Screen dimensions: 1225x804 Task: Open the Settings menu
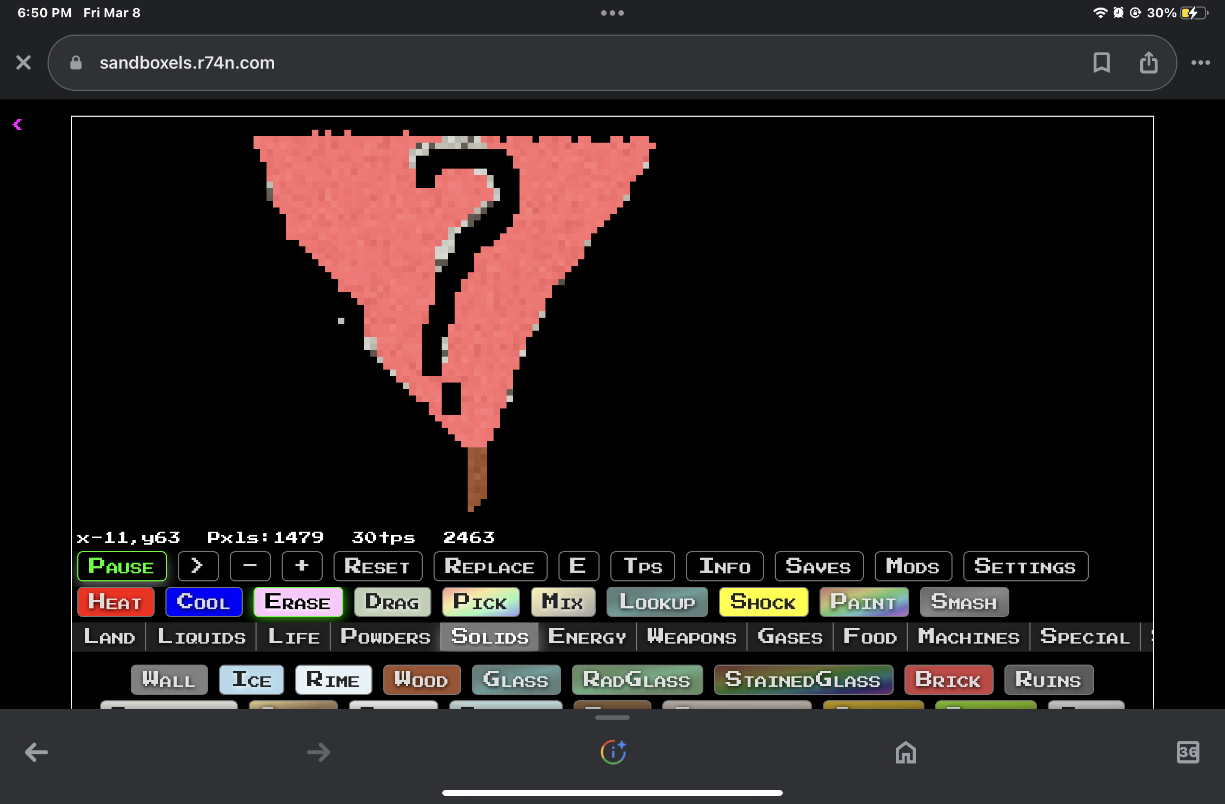tap(1025, 566)
